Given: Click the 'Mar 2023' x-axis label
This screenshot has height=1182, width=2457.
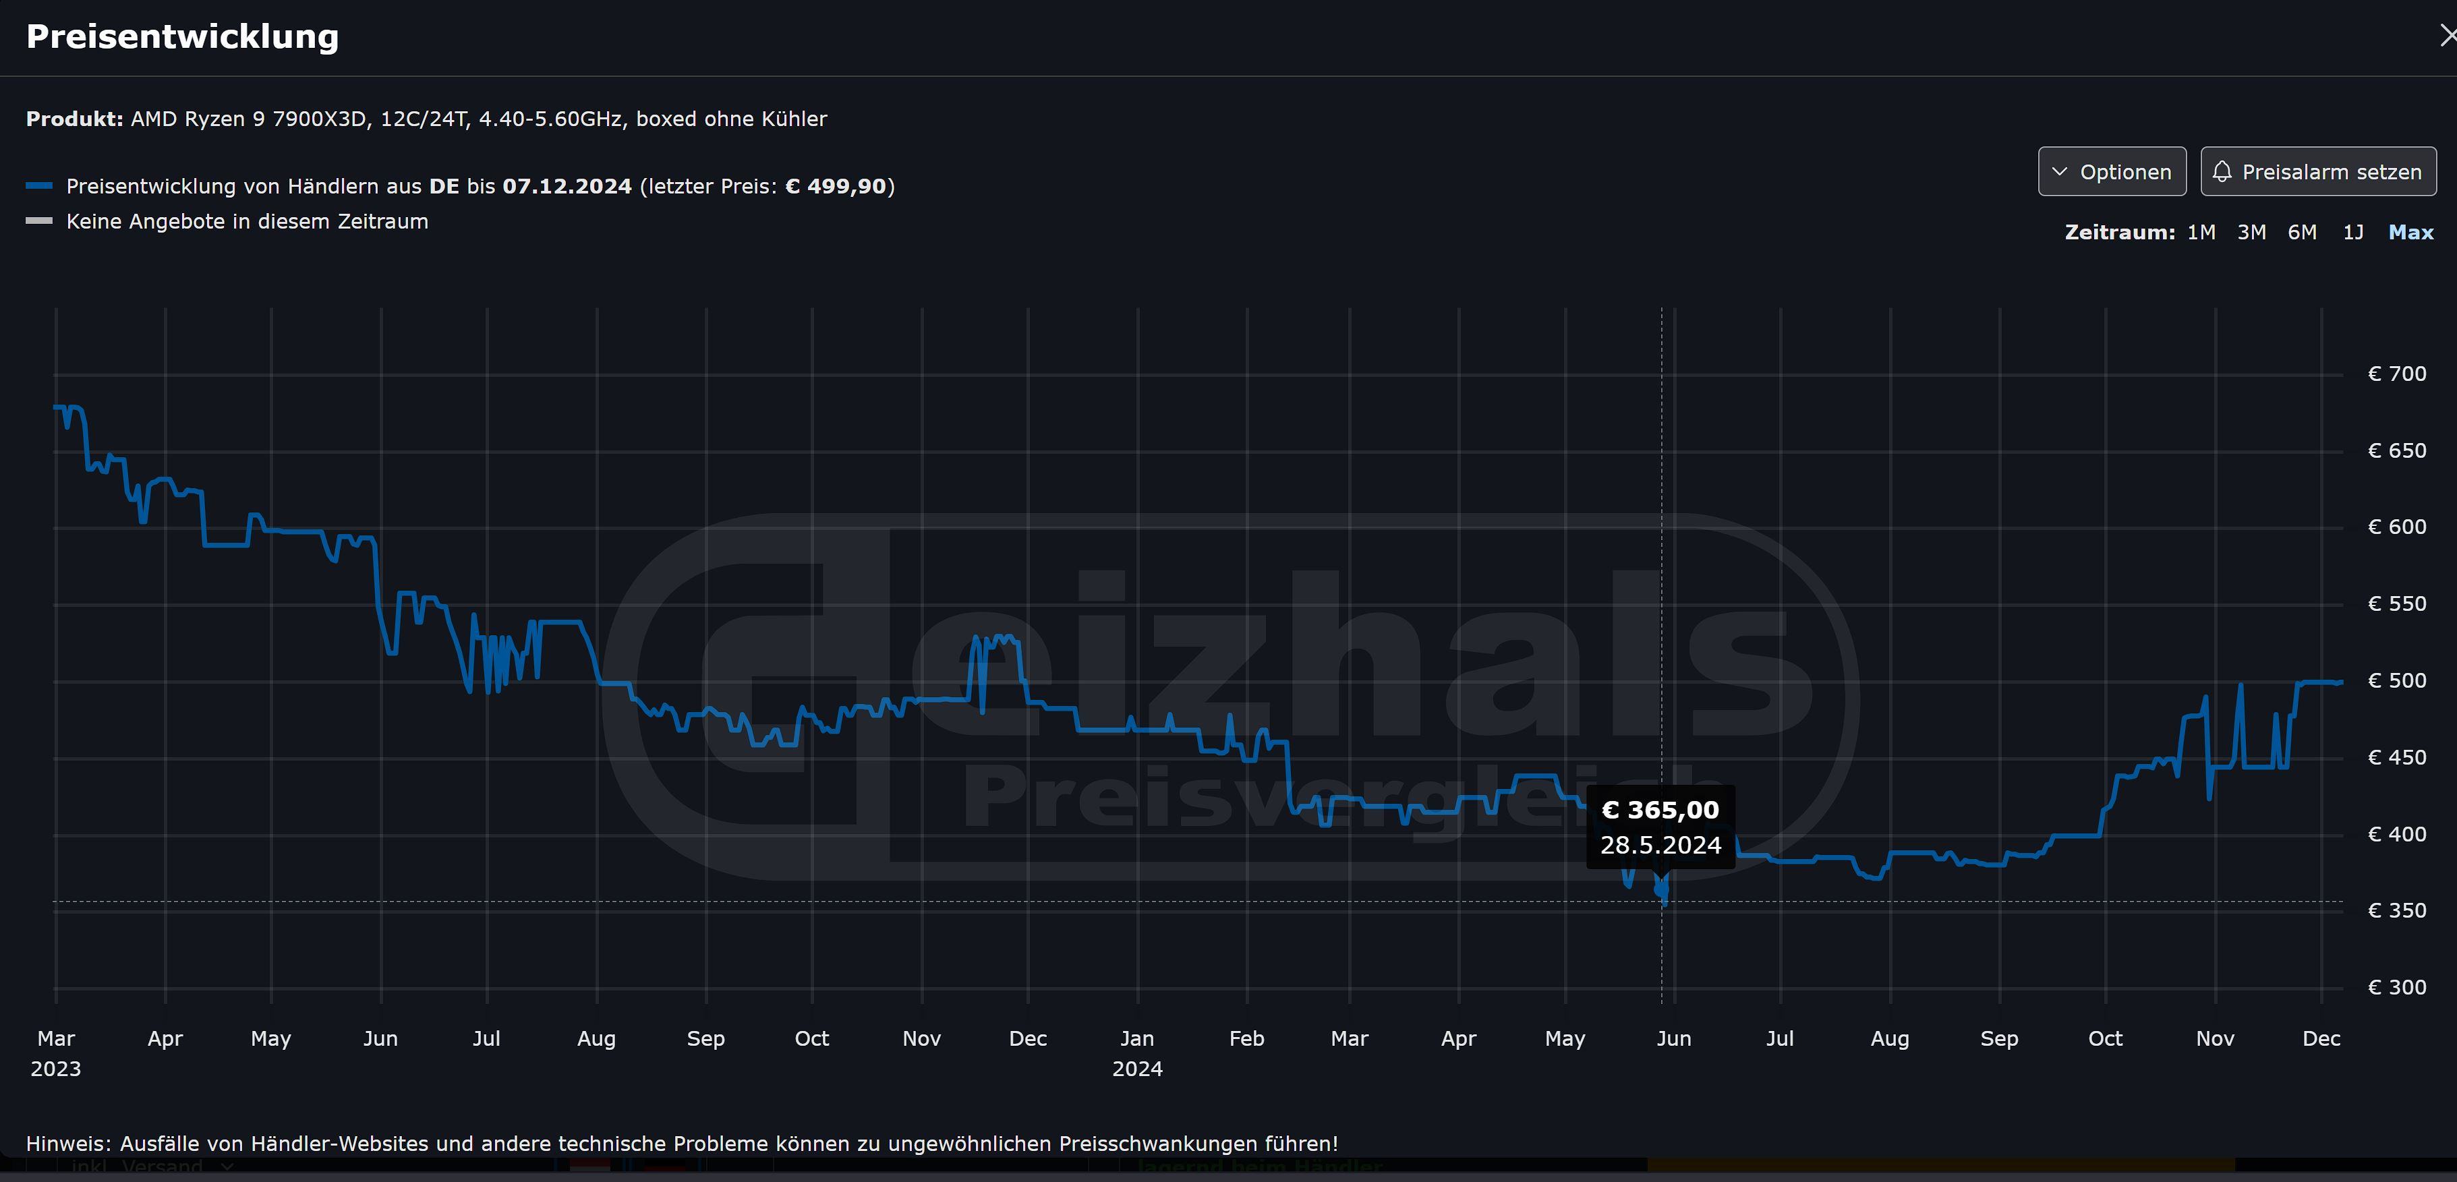Looking at the screenshot, I should coord(55,1053).
